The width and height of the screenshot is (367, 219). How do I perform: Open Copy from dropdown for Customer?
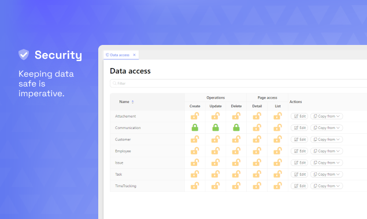[327, 139]
